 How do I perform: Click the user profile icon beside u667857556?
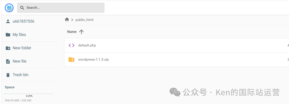(8, 21)
